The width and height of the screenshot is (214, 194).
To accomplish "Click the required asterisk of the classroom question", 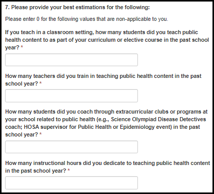I will (x=22, y=47).
